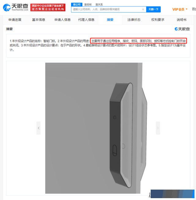Switch to 申请进展 tab
The image size is (196, 200).
point(15,20)
